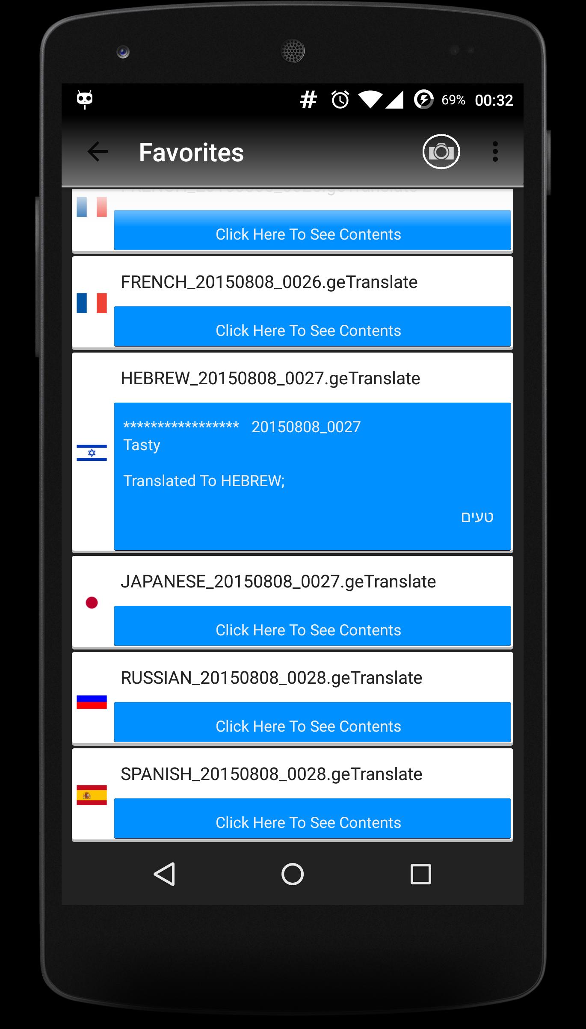This screenshot has width=586, height=1029.
Task: Tap the Wi-Fi signal status icon
Action: 370,100
